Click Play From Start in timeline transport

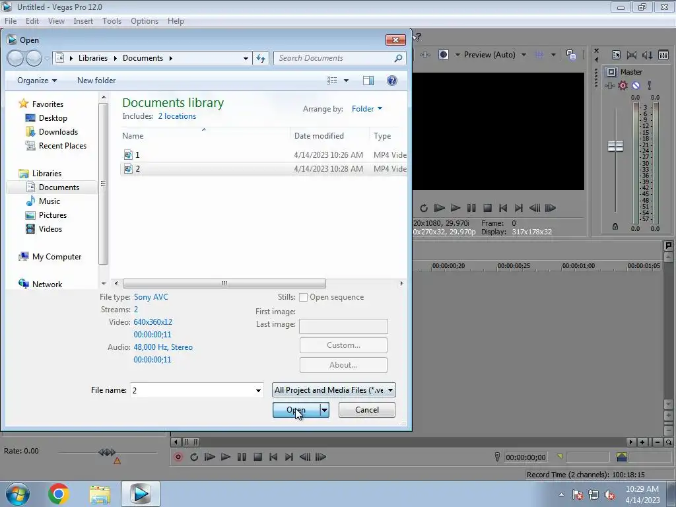pyautogui.click(x=210, y=457)
